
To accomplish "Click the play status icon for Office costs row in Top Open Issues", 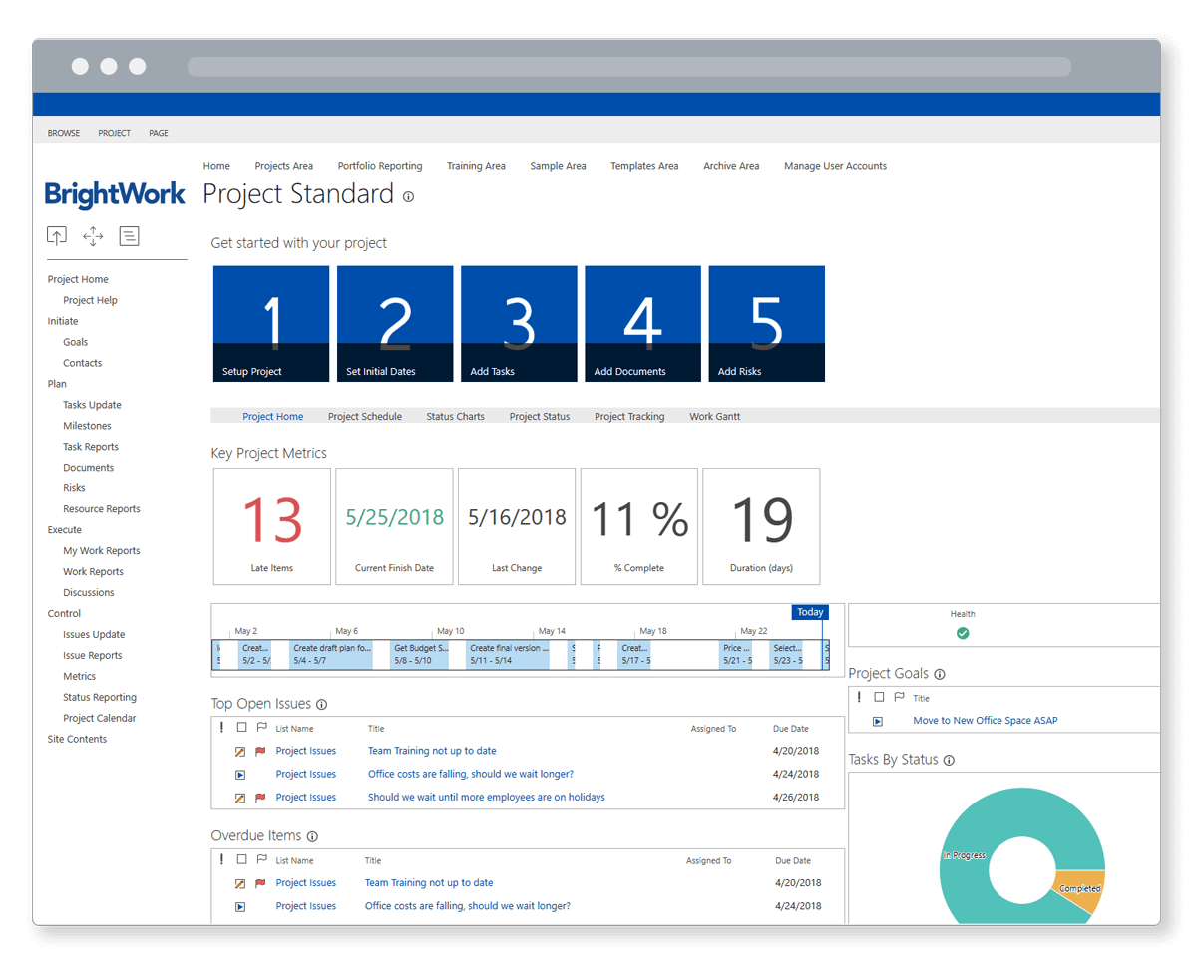I will (x=240, y=775).
